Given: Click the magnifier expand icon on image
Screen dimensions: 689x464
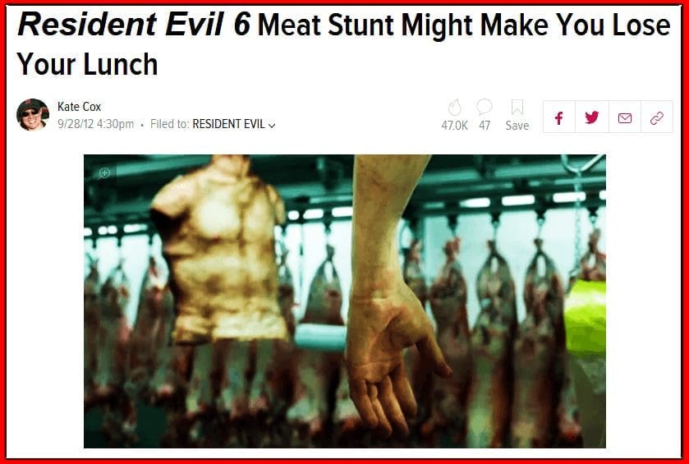Looking at the screenshot, I should coord(104,173).
